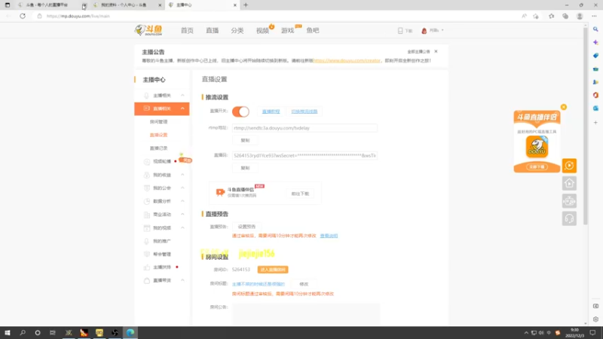603x339 pixels.
Task: Open the browser Collections icon
Action: pyautogui.click(x=565, y=16)
